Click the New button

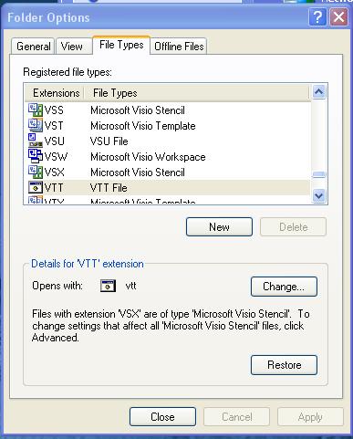(219, 226)
